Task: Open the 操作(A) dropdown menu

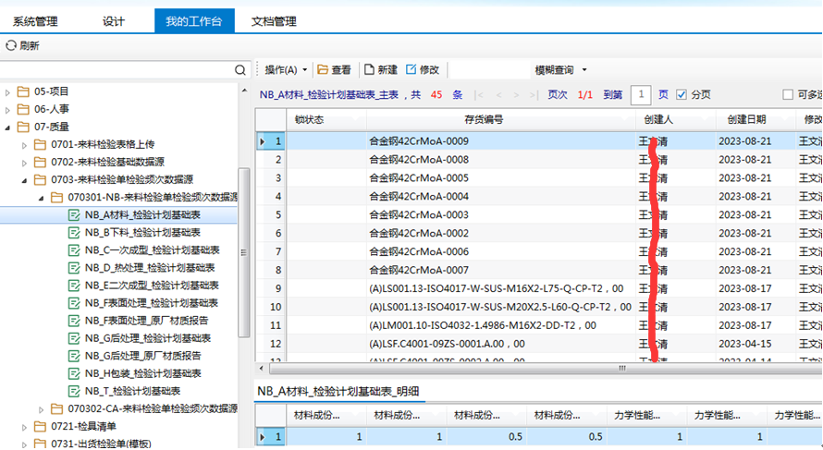Action: (x=286, y=70)
